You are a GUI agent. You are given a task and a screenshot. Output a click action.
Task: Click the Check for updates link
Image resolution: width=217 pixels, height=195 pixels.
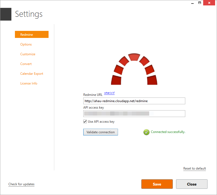click(21, 184)
